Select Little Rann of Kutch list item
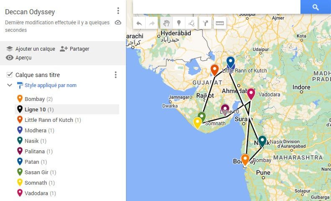This screenshot has width=331, height=201. [x=67, y=120]
